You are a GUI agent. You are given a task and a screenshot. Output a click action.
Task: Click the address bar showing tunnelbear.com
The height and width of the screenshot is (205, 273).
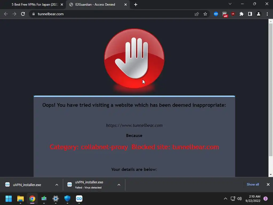point(111,14)
